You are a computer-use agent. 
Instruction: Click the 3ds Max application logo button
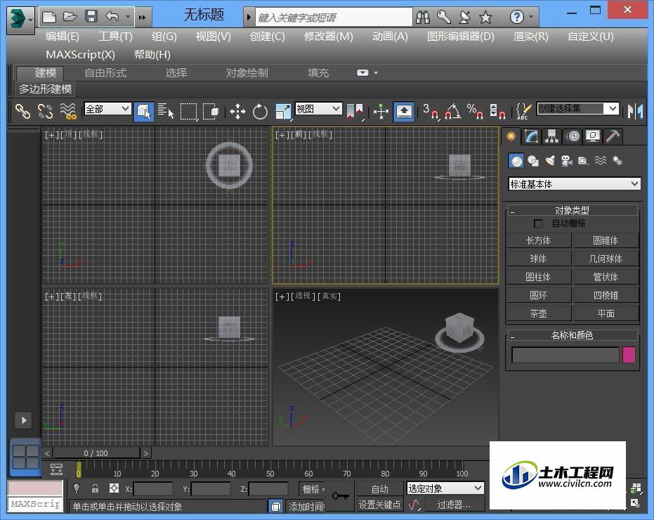pos(20,19)
